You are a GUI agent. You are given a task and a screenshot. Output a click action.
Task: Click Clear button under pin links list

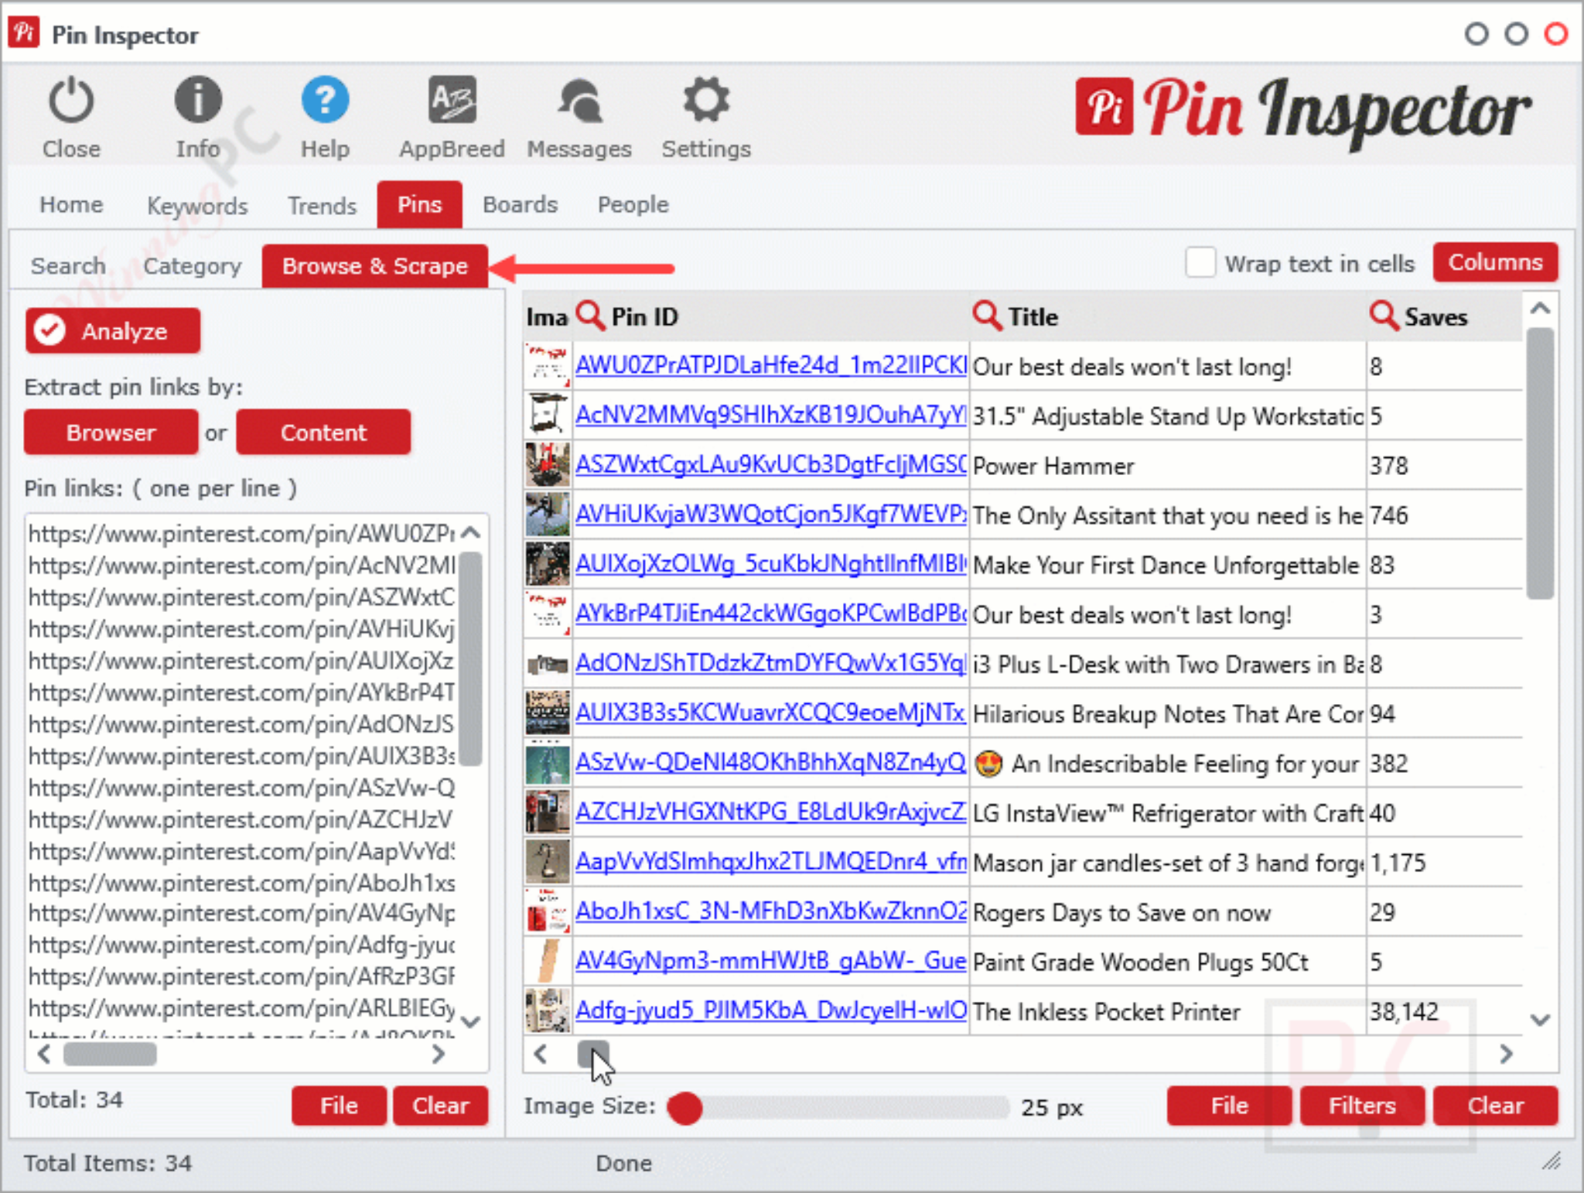pyautogui.click(x=440, y=1105)
